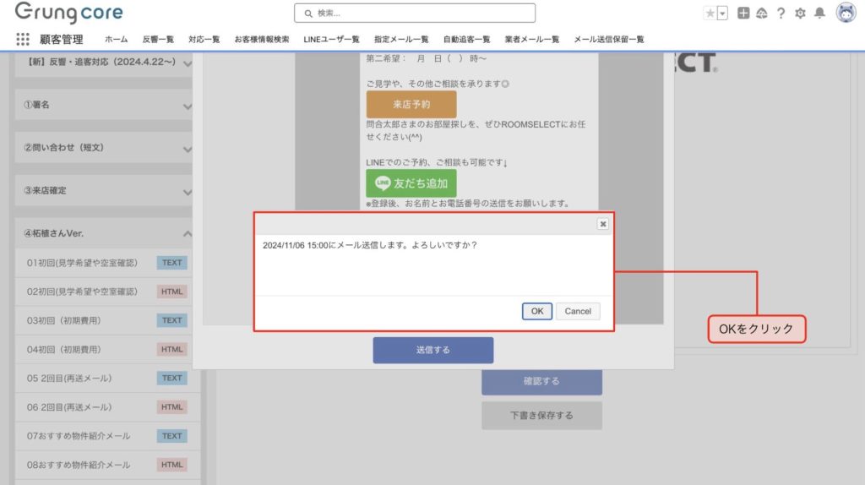This screenshot has height=485, width=865.
Task: Select the 01初回(見学希望や空室確認) TEXT template
Action: coord(82,263)
